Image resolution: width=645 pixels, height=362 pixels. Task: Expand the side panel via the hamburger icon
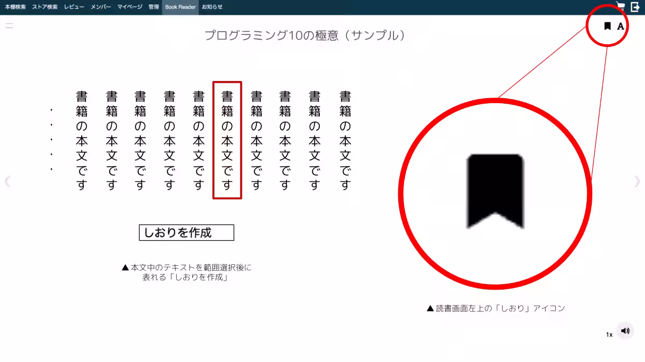pyautogui.click(x=9, y=25)
